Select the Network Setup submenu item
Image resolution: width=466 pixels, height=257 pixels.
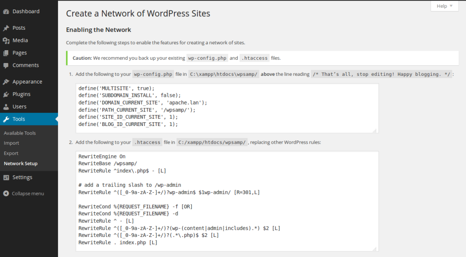tap(21, 163)
